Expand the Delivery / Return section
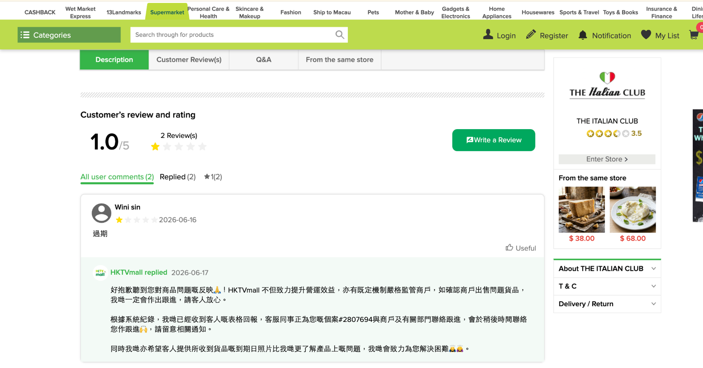The image size is (703, 368). [607, 304]
